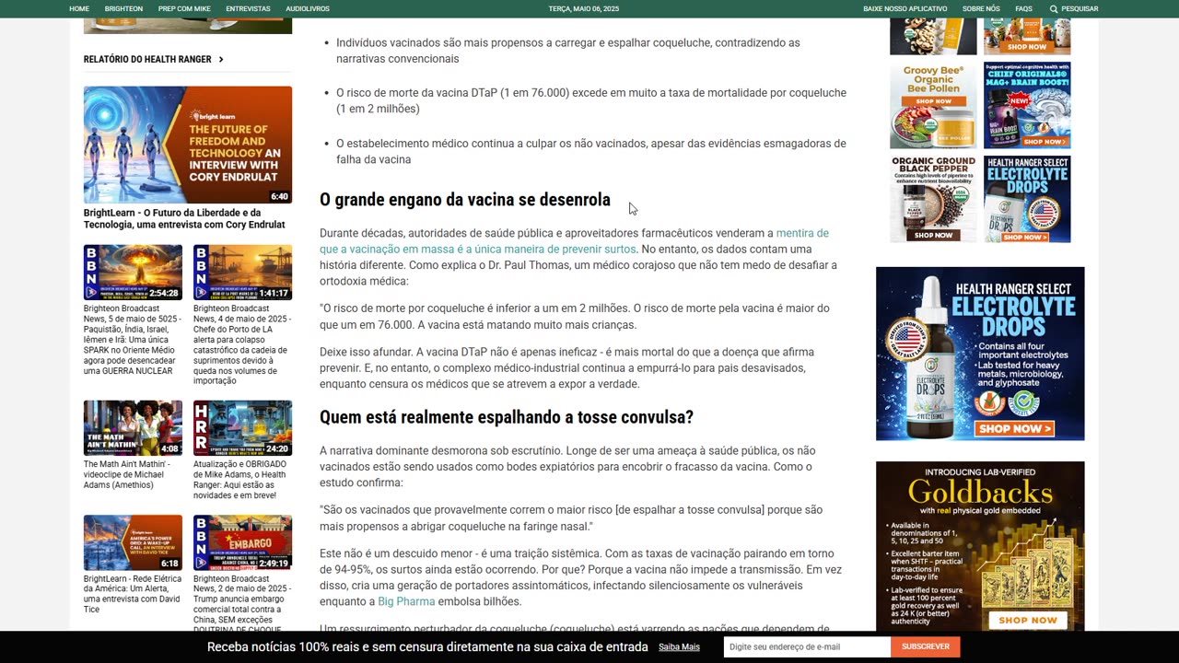The height and width of the screenshot is (663, 1179).
Task: Open Atualização e OBRIGADO de Mike Adams title
Action: 242,480
